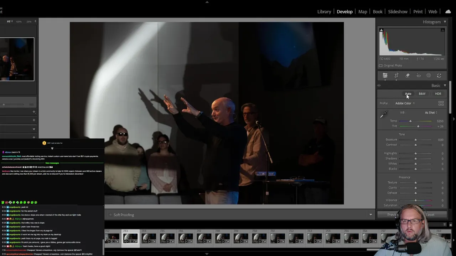Enable HDR editing button
The height and width of the screenshot is (256, 456).
coord(438,94)
